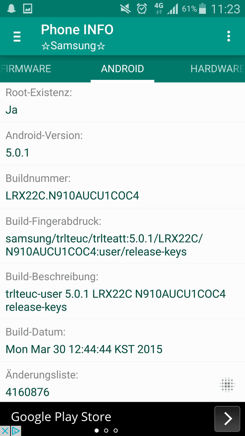Screen dimensions: 245x436
Task: Select the Root-Existenz entry
Action: click(122, 102)
